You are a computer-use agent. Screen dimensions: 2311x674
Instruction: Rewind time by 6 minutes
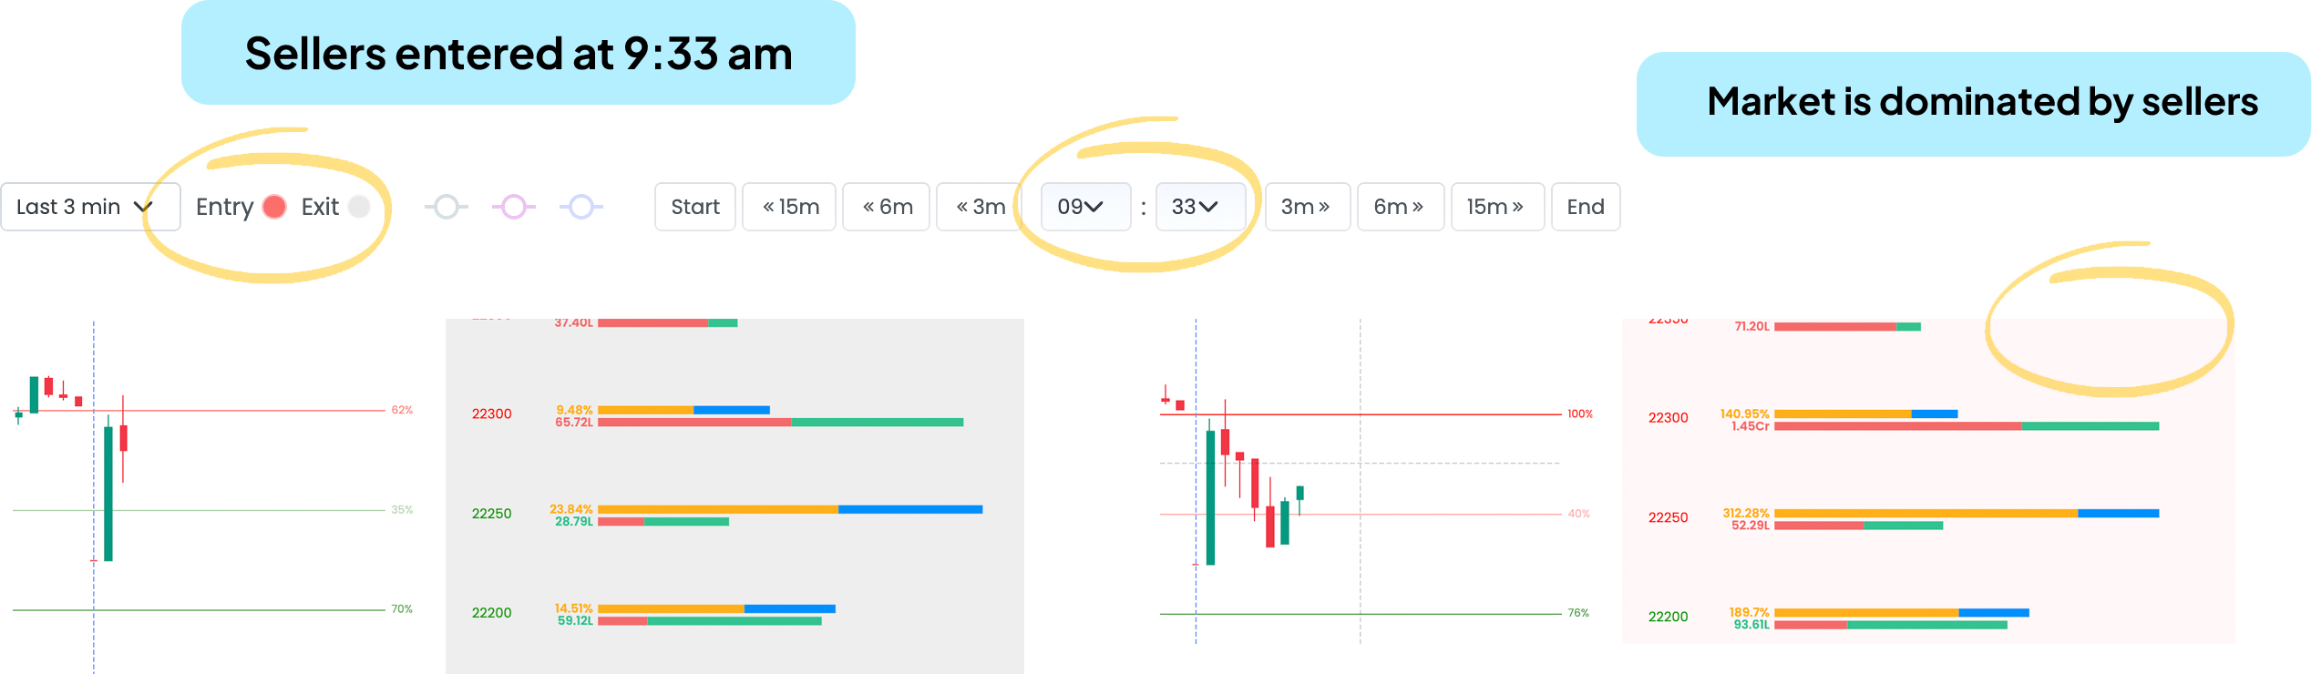point(887,207)
